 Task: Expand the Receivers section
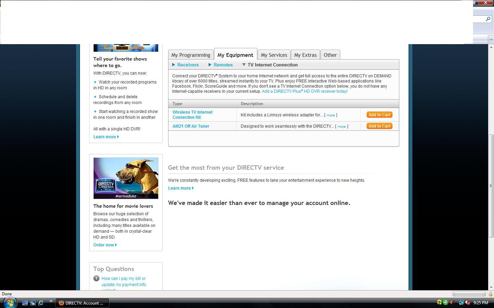(186, 65)
